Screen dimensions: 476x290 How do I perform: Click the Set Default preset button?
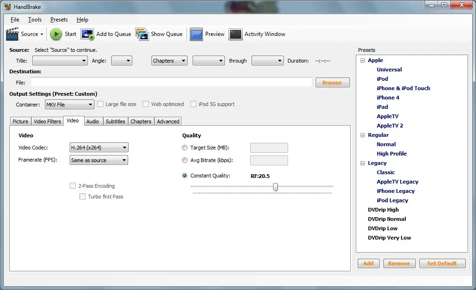(442, 263)
